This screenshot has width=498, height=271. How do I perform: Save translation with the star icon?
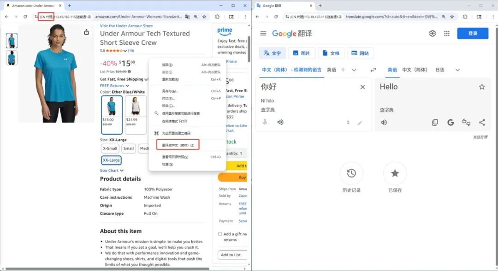coord(482,87)
